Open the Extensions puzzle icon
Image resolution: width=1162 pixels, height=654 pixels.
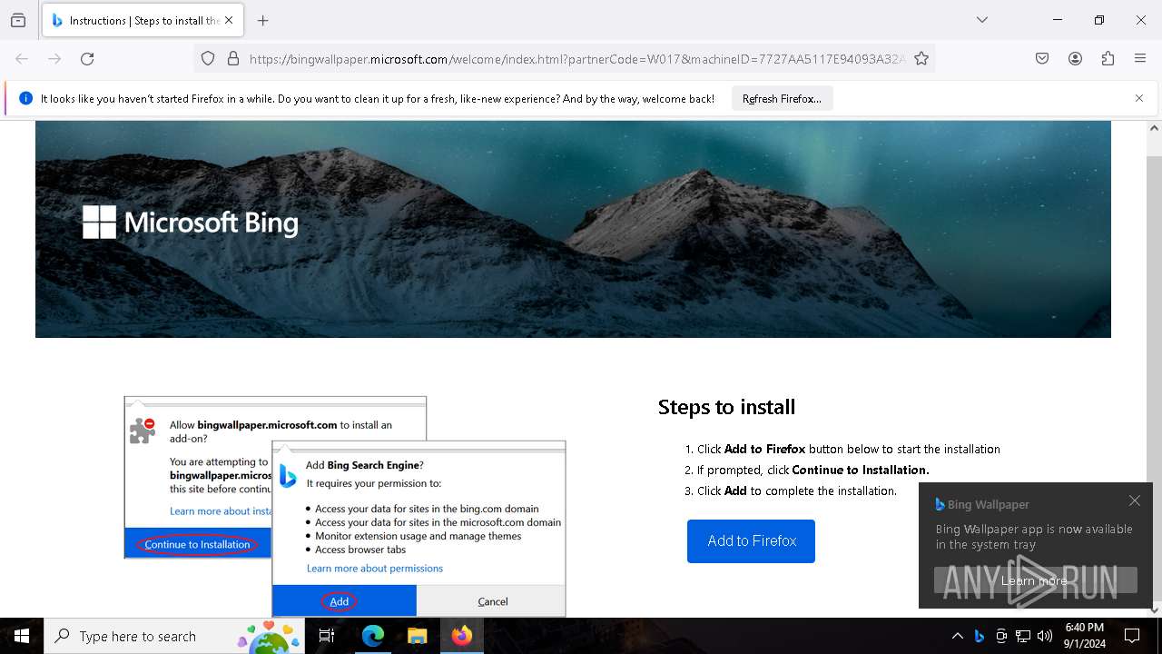(x=1108, y=58)
